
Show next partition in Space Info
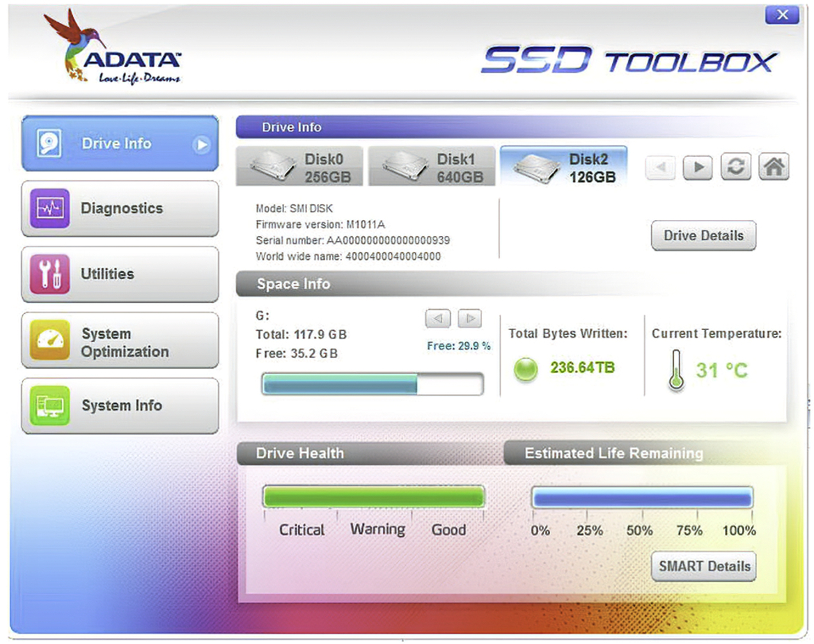click(470, 318)
